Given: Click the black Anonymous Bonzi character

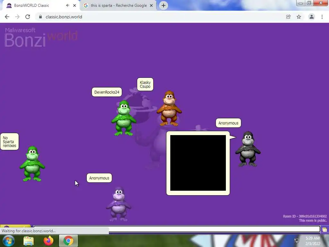Looking at the screenshot, I should coord(248,149).
